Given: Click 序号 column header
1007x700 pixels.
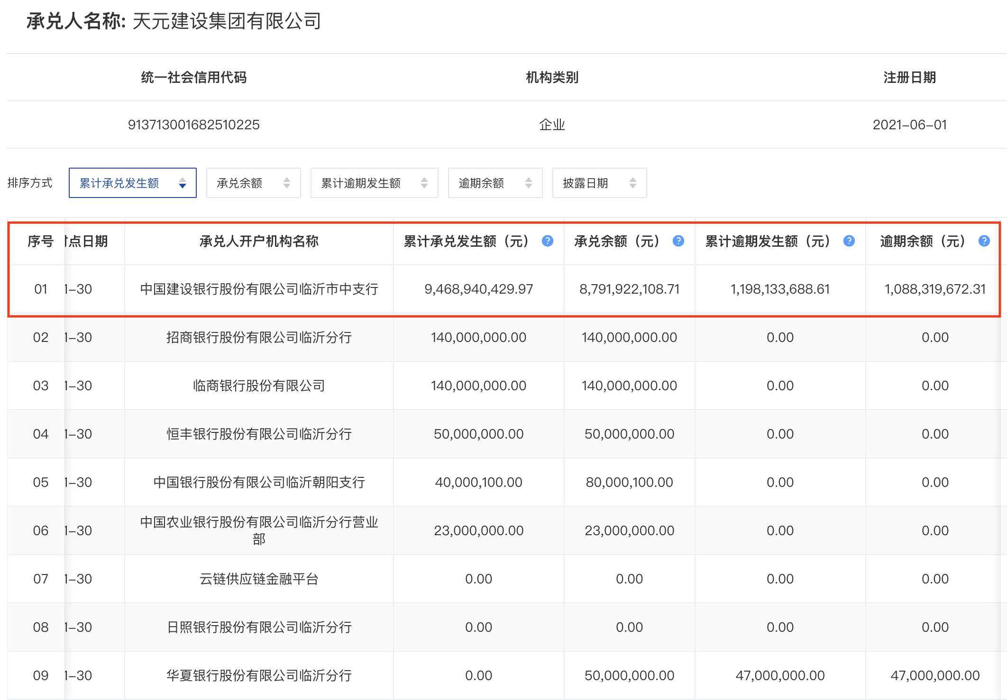Looking at the screenshot, I should click(40, 242).
